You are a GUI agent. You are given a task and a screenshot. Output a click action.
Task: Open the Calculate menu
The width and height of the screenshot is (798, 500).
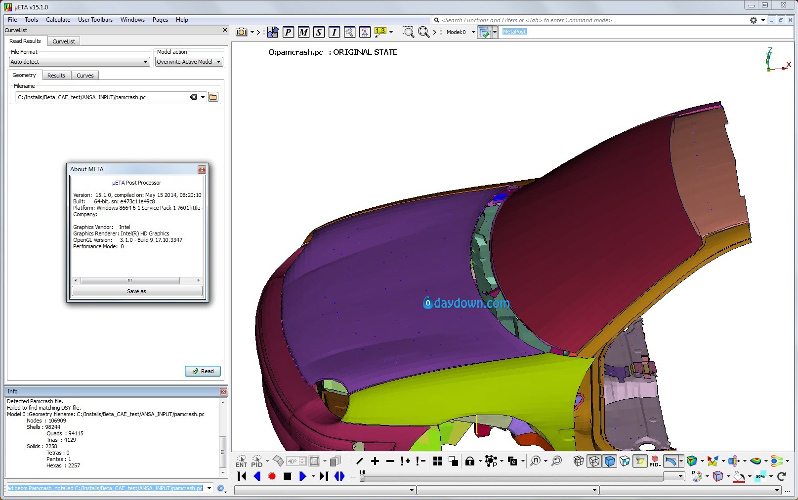point(58,20)
